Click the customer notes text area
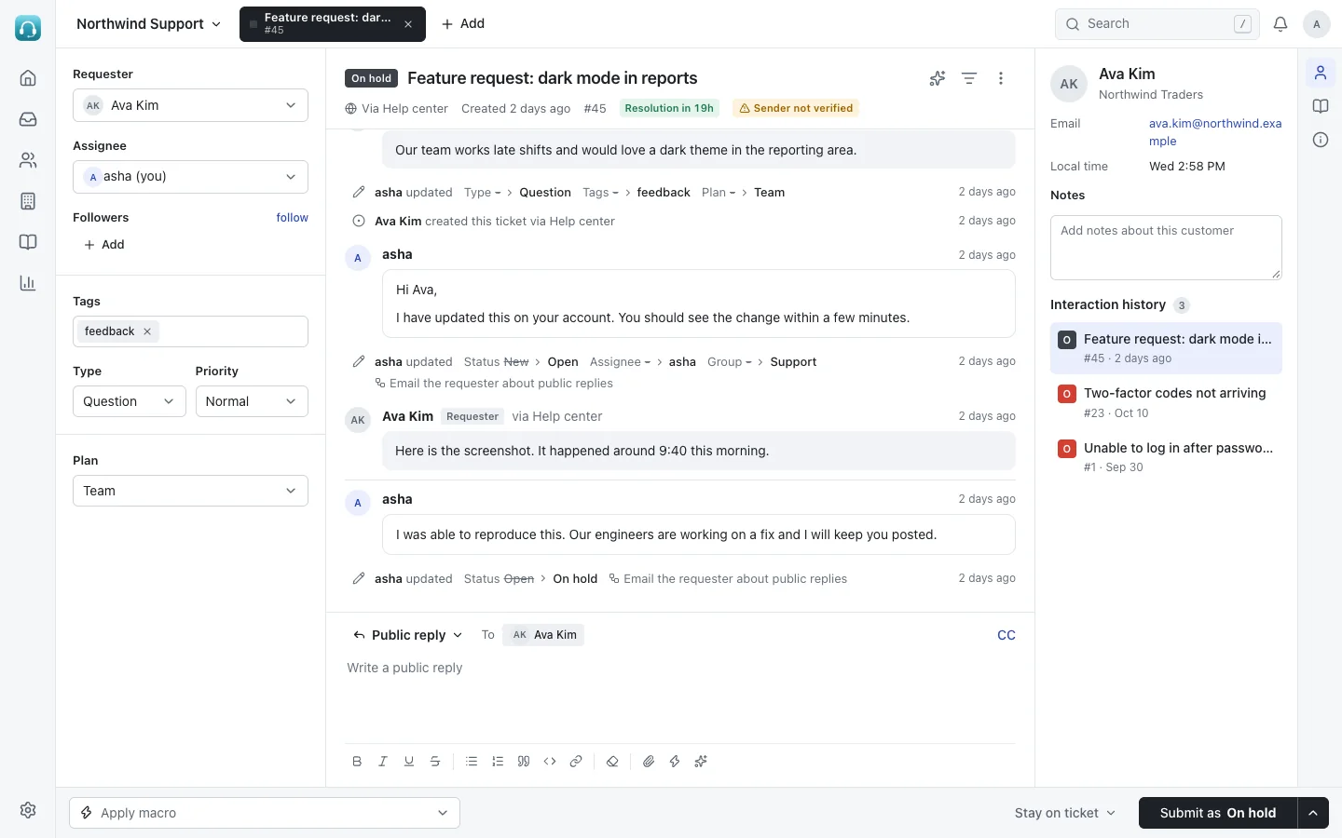Image resolution: width=1342 pixels, height=838 pixels. pos(1166,248)
